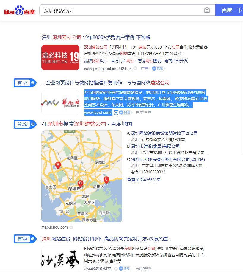Open 百度快照 for the 沙漠风 result

(x=143, y=268)
